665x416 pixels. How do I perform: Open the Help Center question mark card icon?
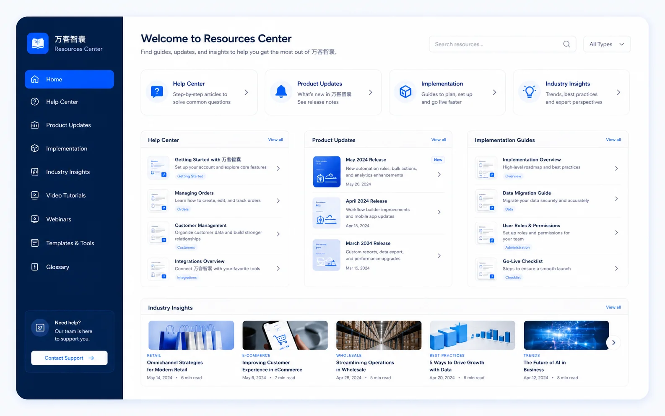click(x=157, y=92)
